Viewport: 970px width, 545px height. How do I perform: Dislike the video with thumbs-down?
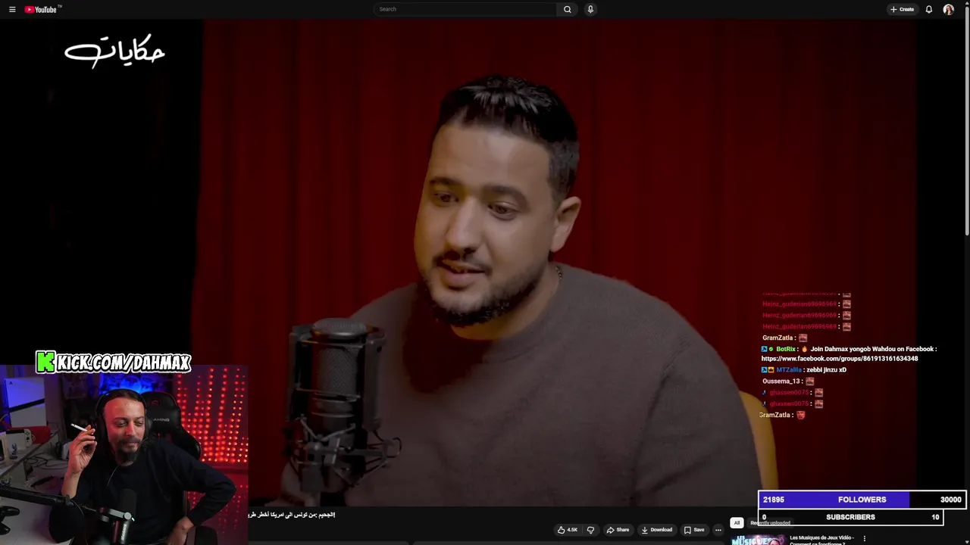(x=590, y=530)
